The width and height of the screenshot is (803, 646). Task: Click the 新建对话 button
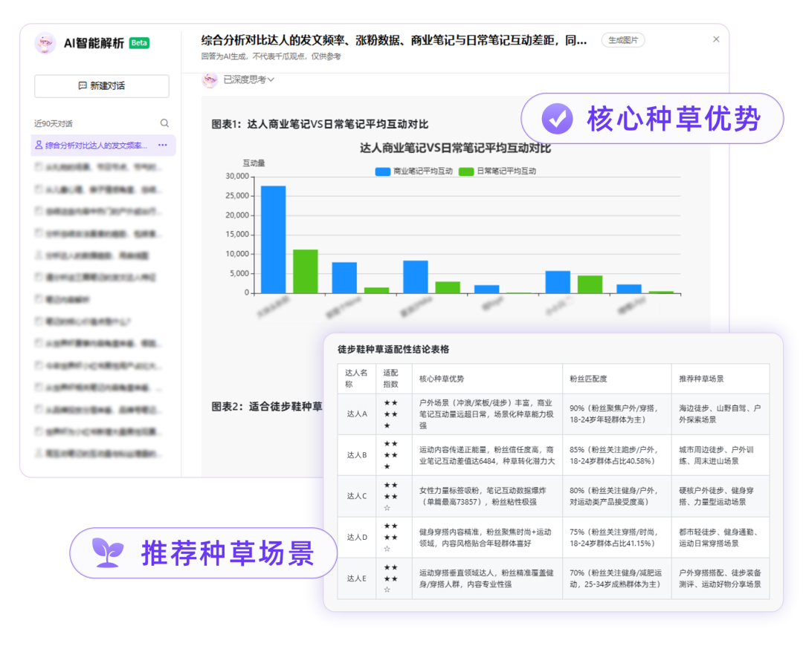(x=101, y=86)
